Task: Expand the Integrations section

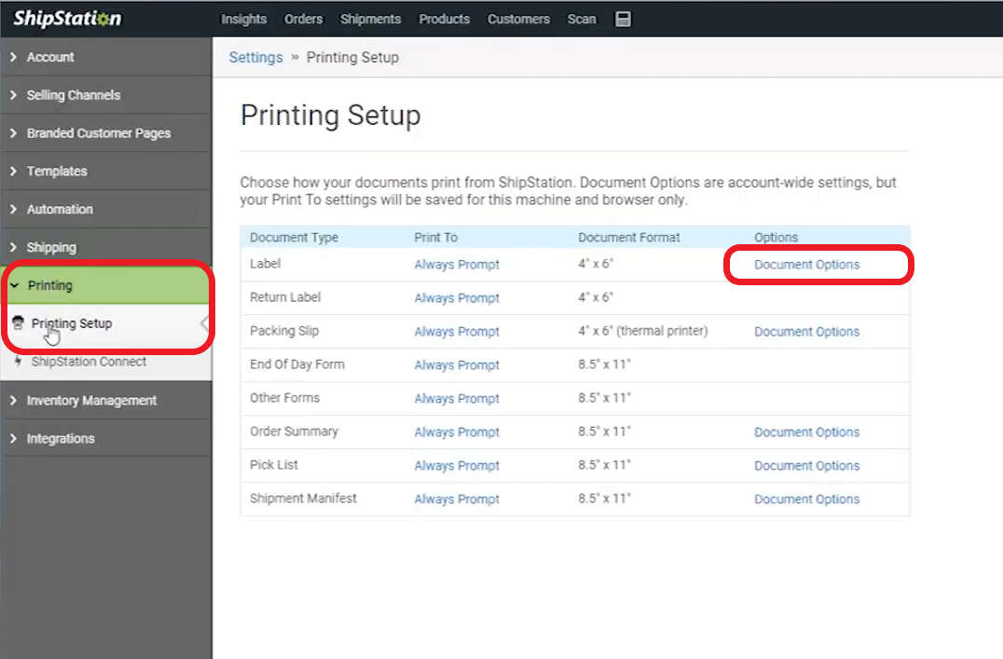Action: pos(62,438)
